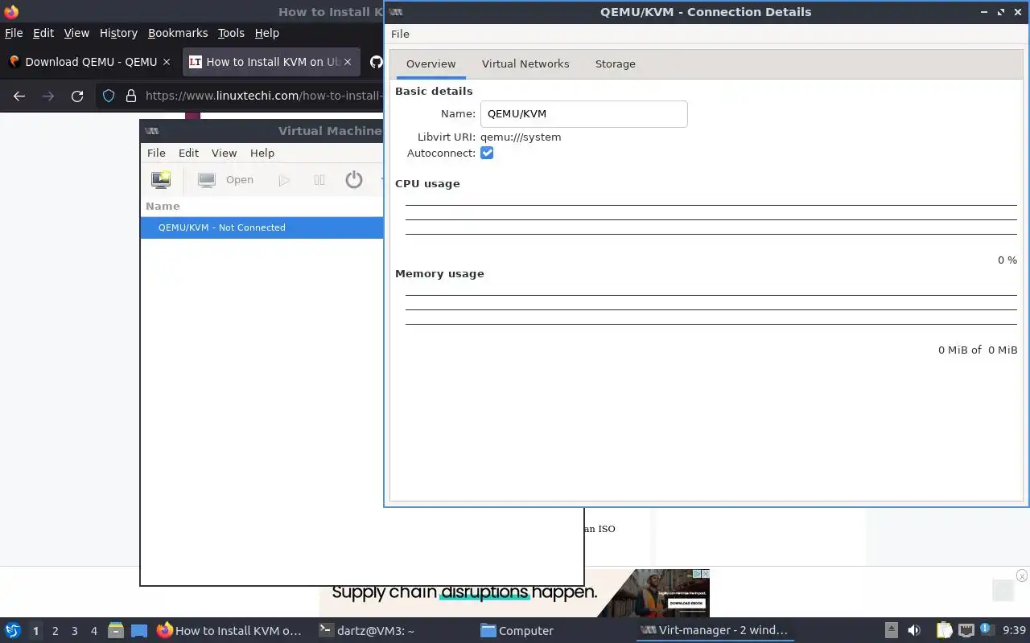Click the Firefox logo in the title bar
This screenshot has height=643, width=1030.
point(11,11)
